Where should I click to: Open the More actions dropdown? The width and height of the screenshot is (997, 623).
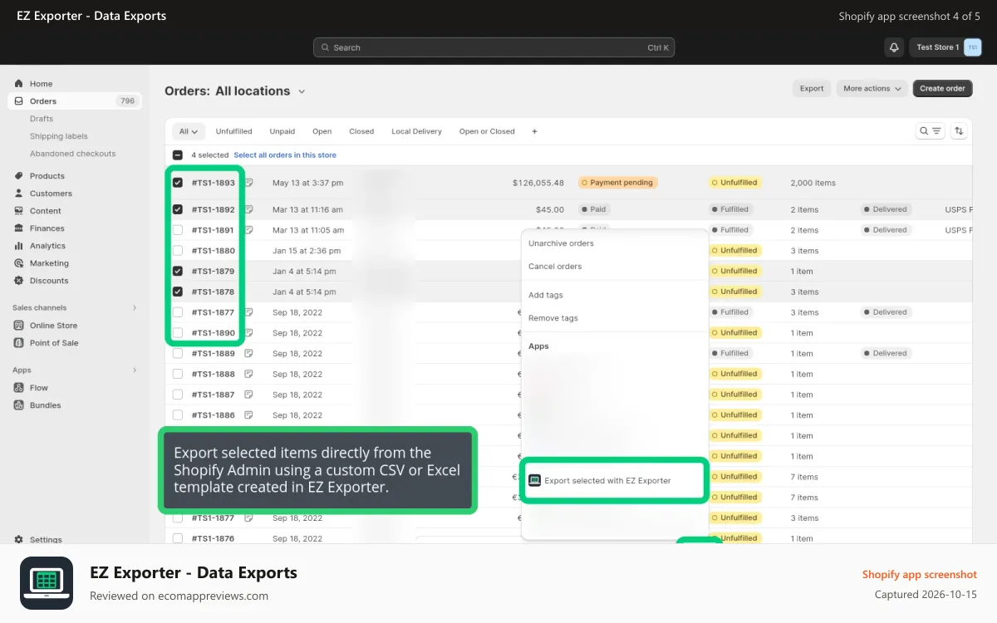[872, 89]
